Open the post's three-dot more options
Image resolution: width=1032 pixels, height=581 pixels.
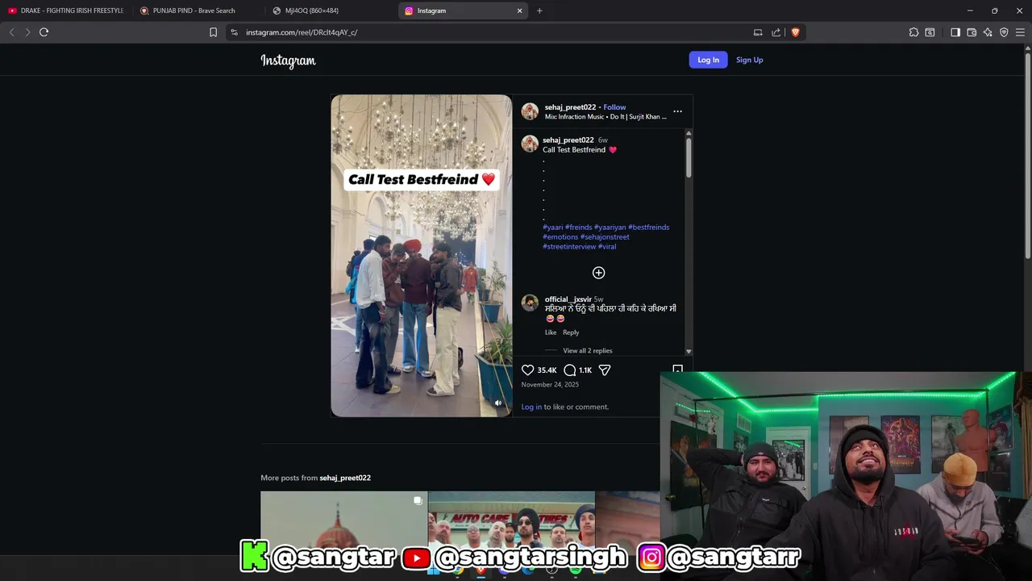point(677,111)
